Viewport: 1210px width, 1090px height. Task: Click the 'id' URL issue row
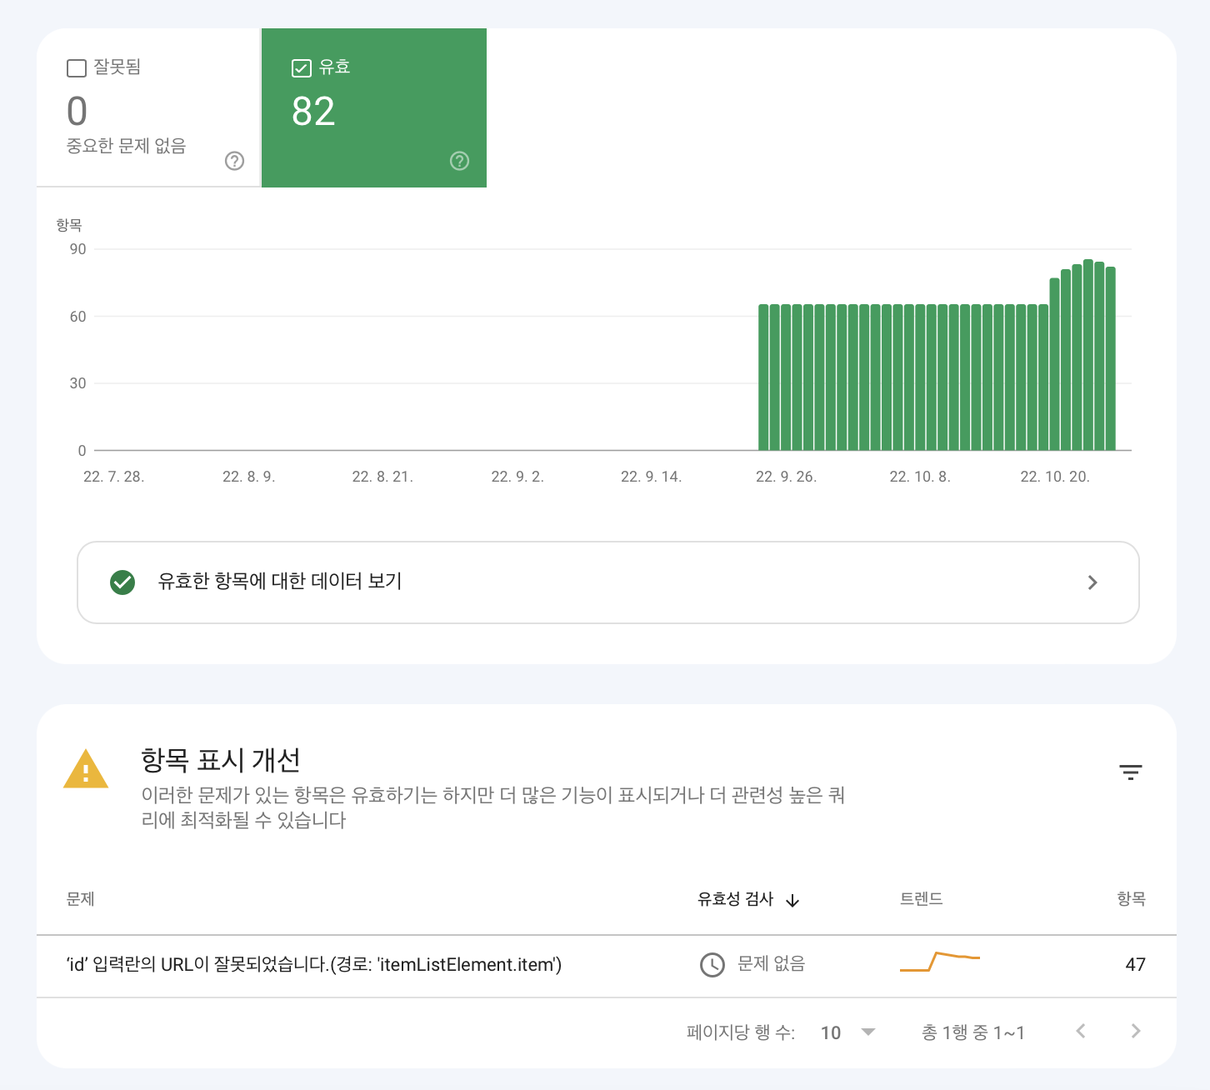pyautogui.click(x=314, y=965)
